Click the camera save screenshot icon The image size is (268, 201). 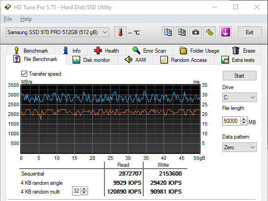coord(195,32)
